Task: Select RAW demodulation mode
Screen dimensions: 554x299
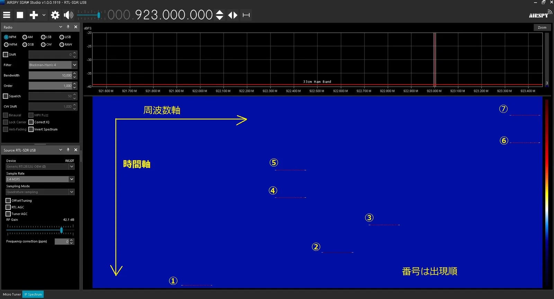Action: 66,45
